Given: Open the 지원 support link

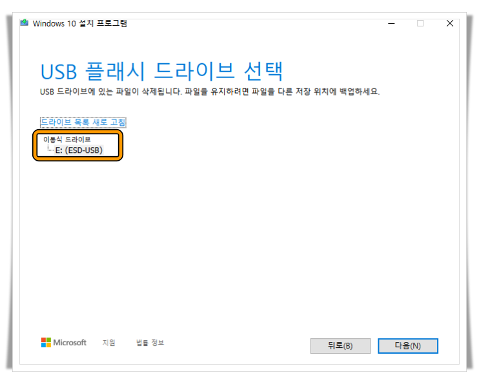Looking at the screenshot, I should coord(108,343).
